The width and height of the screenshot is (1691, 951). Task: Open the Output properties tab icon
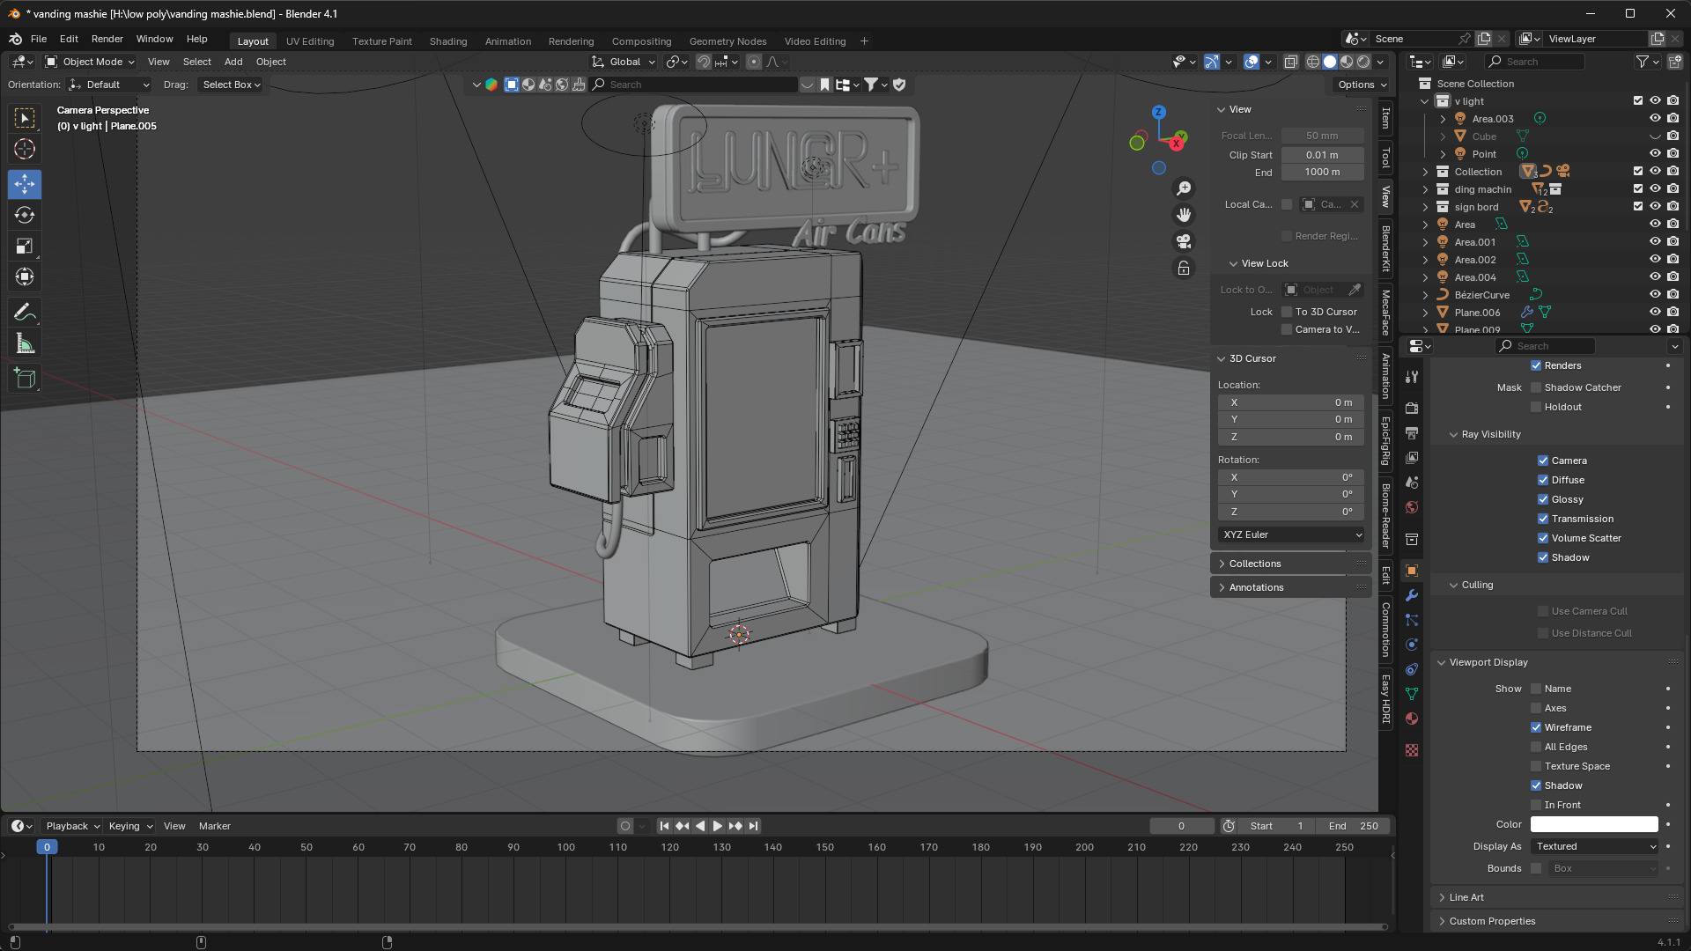coord(1412,433)
